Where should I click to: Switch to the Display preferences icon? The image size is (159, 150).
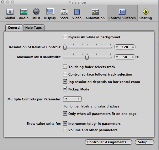(50, 14)
